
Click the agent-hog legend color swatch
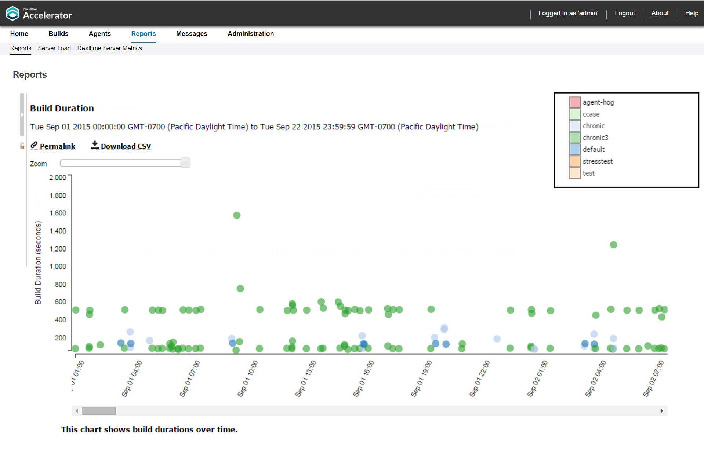tap(575, 102)
